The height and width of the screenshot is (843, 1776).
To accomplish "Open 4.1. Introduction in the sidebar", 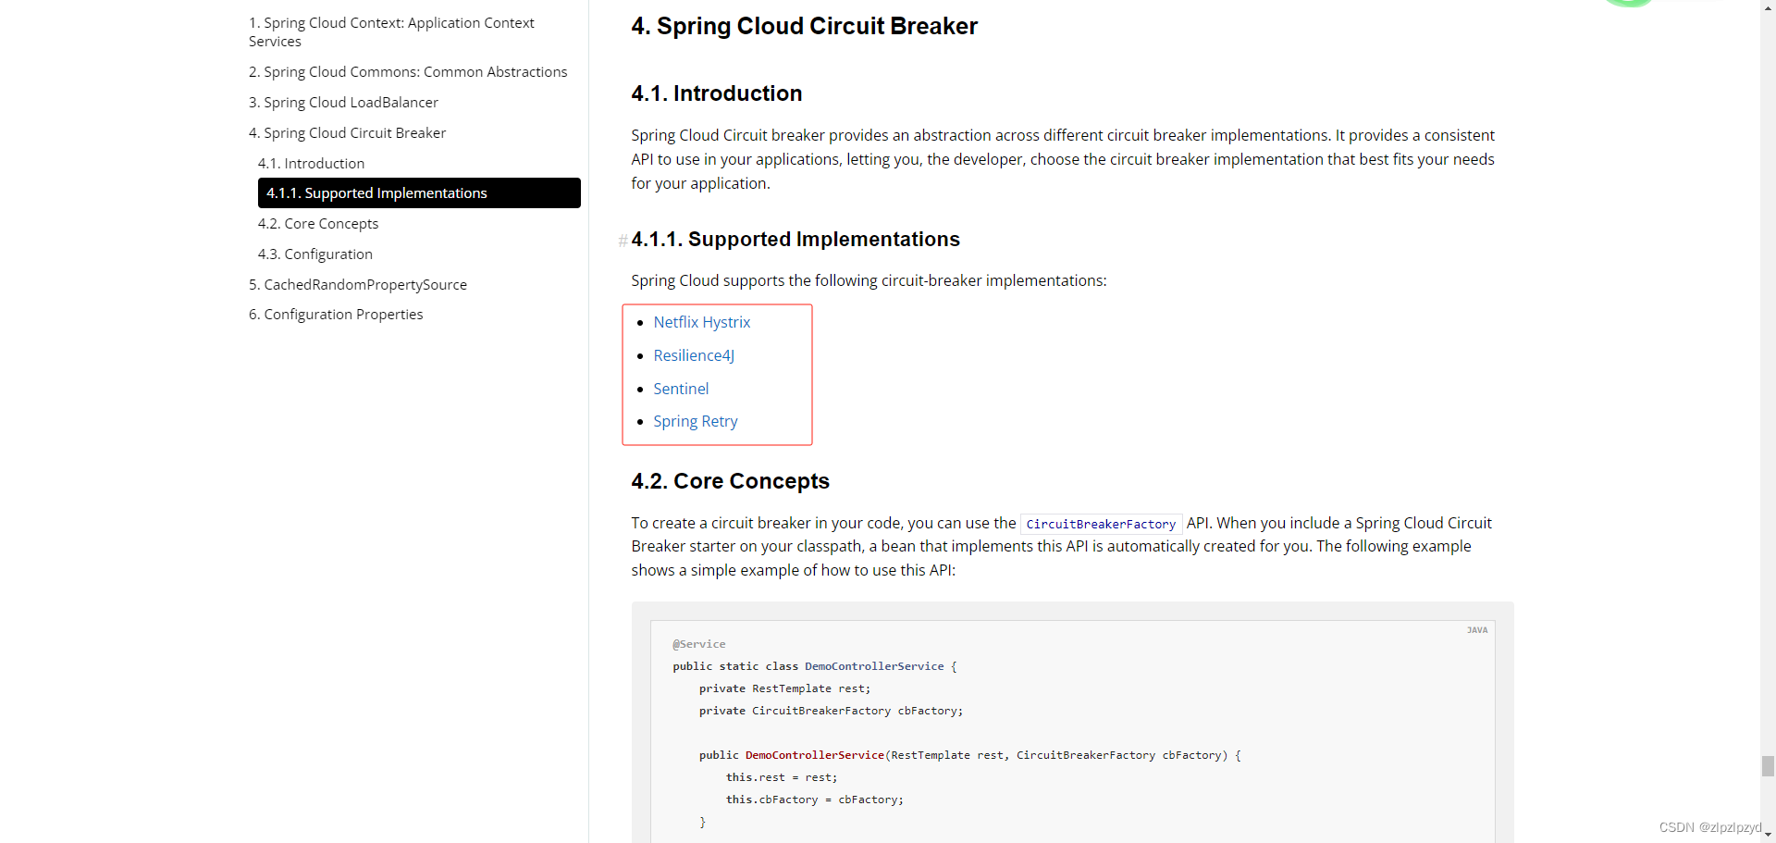I will (x=311, y=163).
